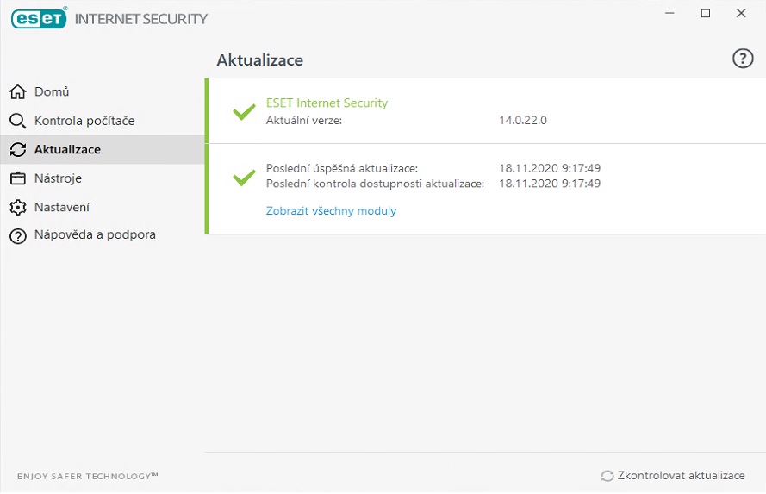The height and width of the screenshot is (494, 766).
Task: Click the green checkmark beside ESET Internet Security
Action: [244, 111]
